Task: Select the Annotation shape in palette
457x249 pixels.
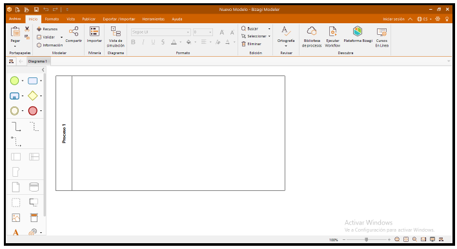Action: click(x=34, y=202)
